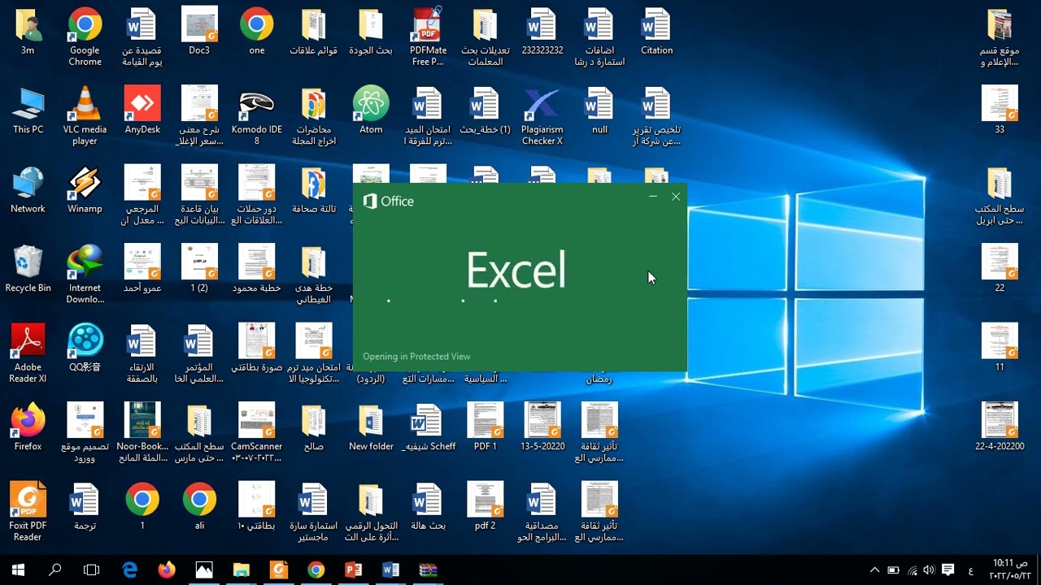Select the Network desktop icon
1041x585 pixels.
click(x=28, y=189)
